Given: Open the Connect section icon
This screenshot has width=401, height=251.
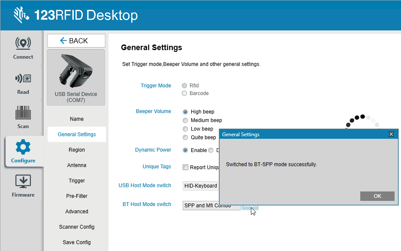Looking at the screenshot, I should 23,44.
